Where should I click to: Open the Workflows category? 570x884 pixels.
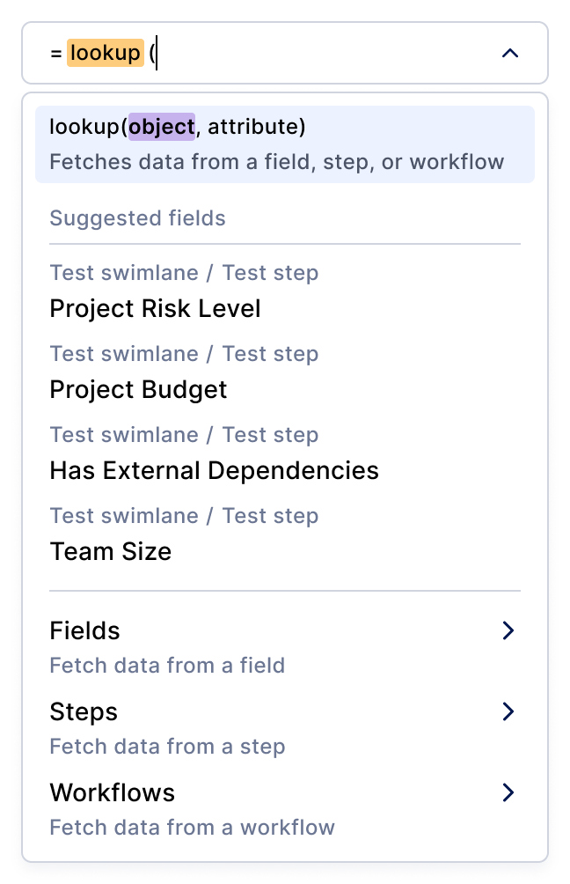tap(112, 793)
